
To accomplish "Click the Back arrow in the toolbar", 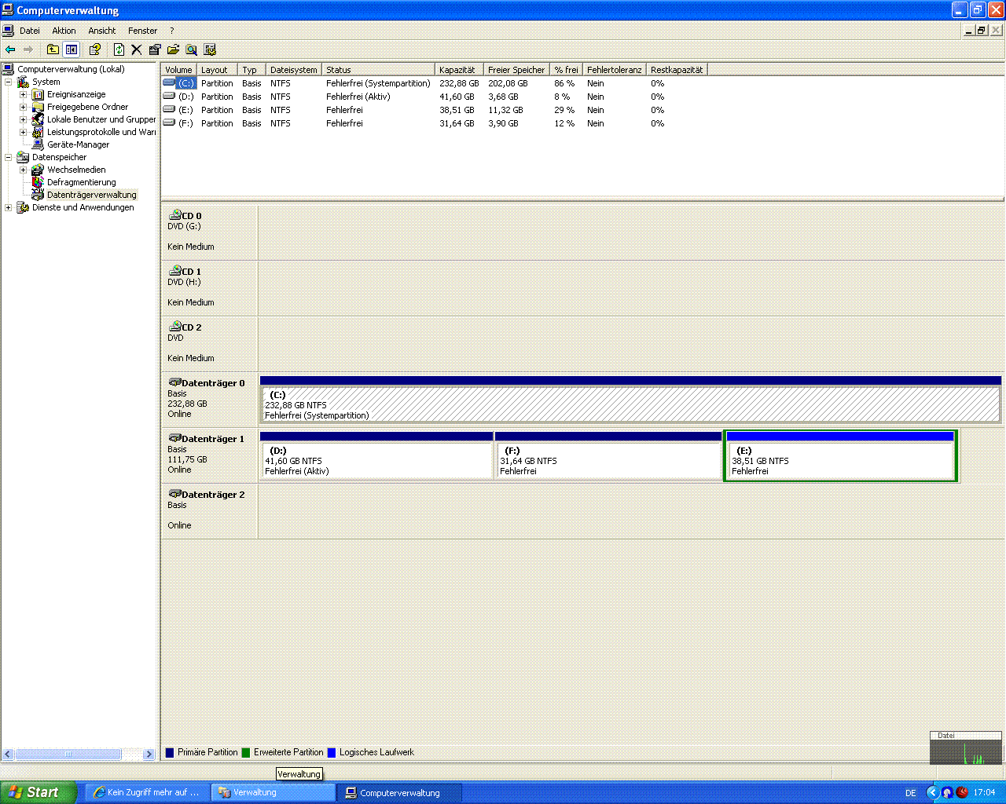I will tap(10, 49).
